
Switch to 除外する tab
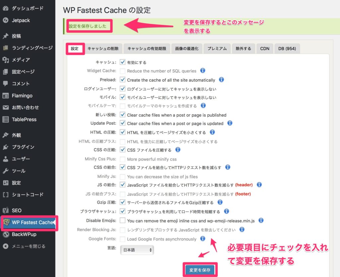point(243,48)
